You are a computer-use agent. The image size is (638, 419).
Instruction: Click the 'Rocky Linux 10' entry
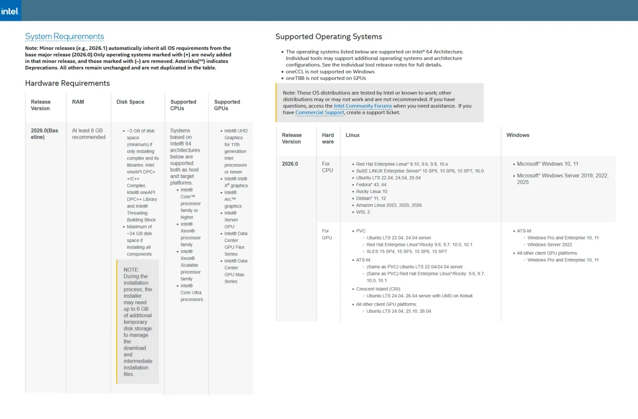(x=371, y=192)
